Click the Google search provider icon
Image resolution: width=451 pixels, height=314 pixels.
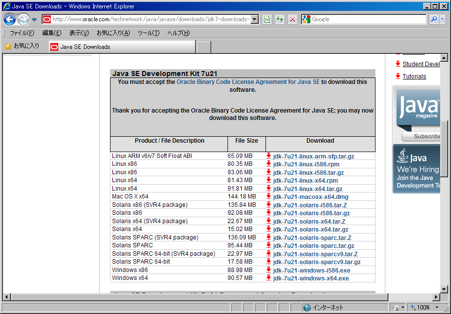coord(306,19)
